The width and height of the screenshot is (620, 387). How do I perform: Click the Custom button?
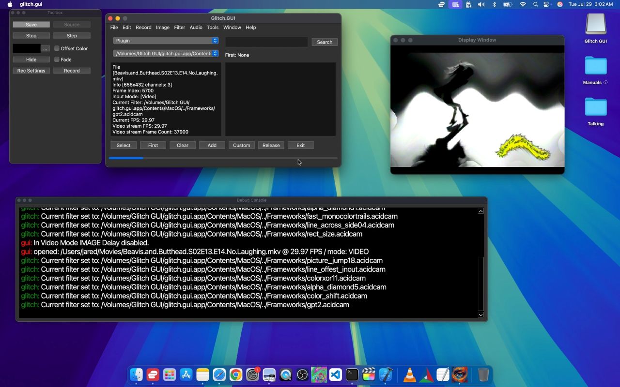(x=242, y=145)
